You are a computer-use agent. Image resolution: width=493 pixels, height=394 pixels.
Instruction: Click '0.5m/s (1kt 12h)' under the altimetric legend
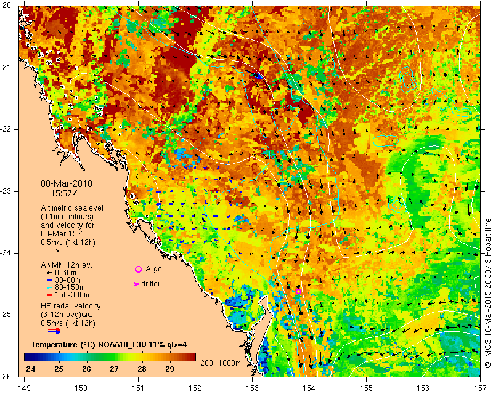coord(68,243)
